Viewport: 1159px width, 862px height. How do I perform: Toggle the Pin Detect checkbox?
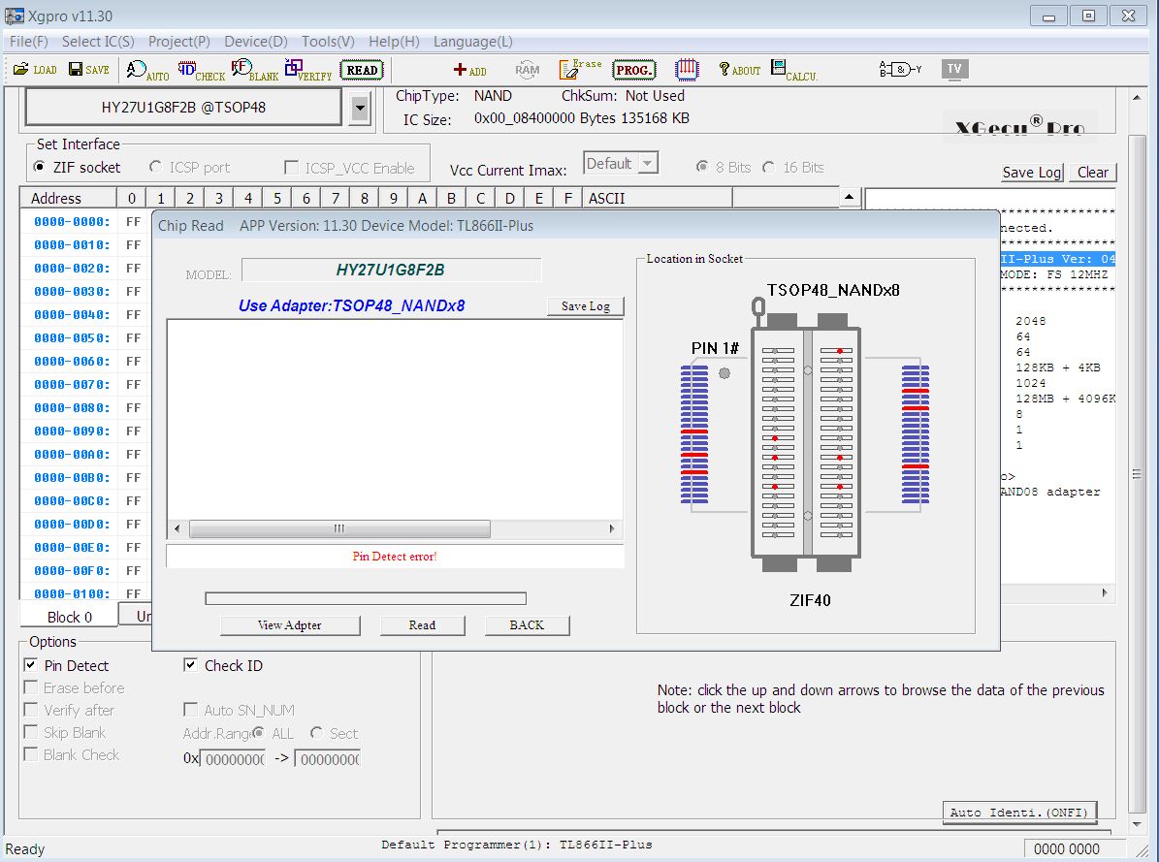[31, 666]
